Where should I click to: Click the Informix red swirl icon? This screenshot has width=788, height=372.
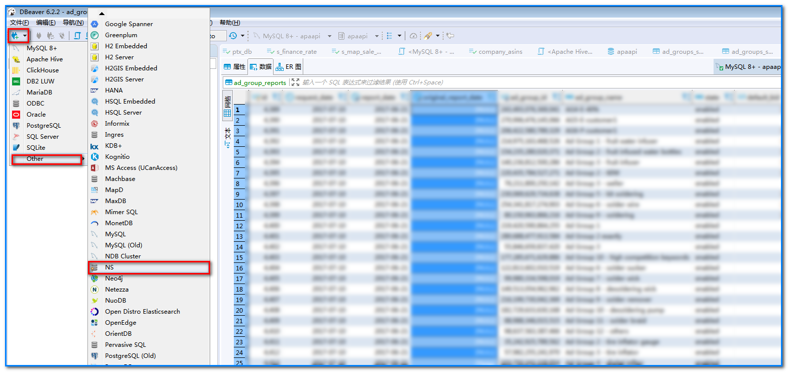(95, 124)
